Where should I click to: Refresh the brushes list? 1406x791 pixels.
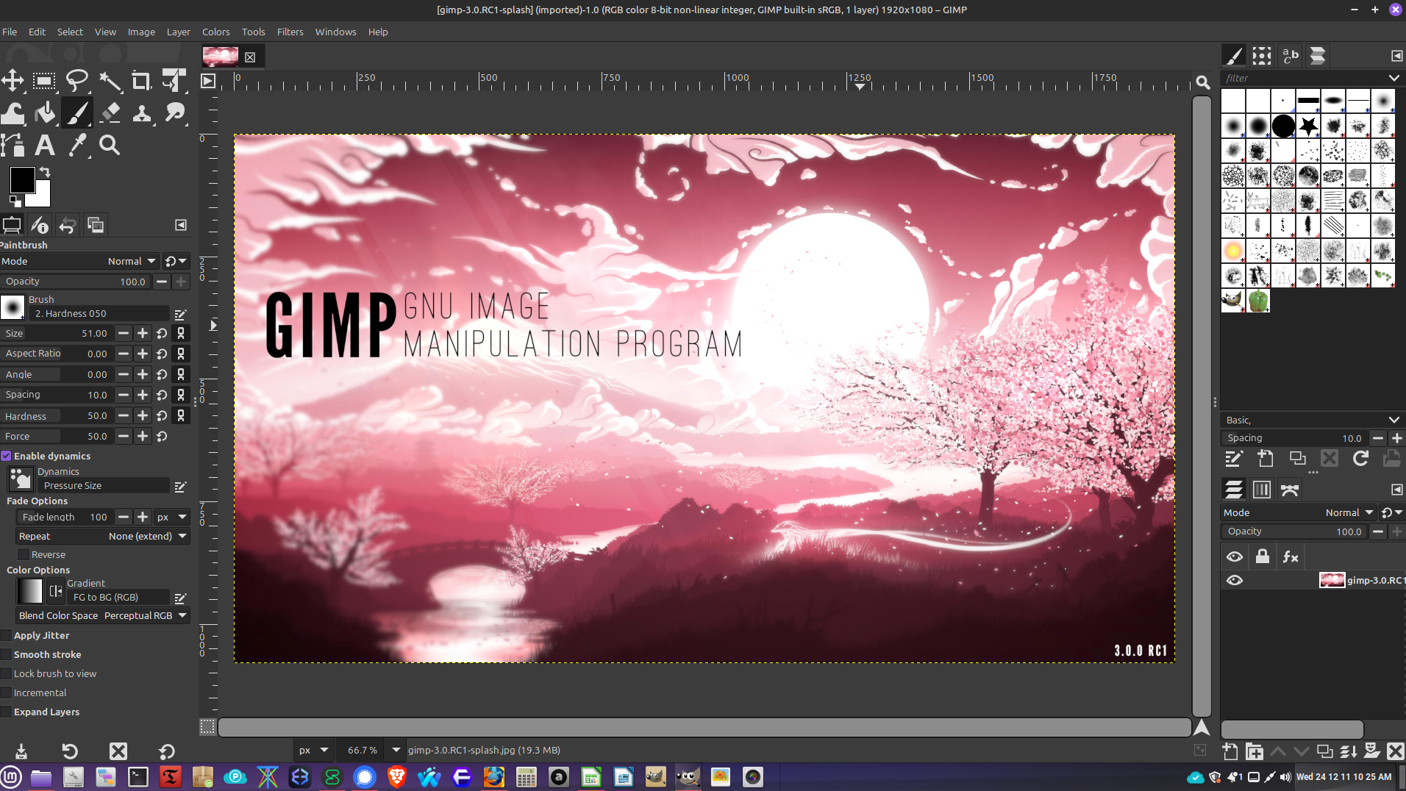1360,459
